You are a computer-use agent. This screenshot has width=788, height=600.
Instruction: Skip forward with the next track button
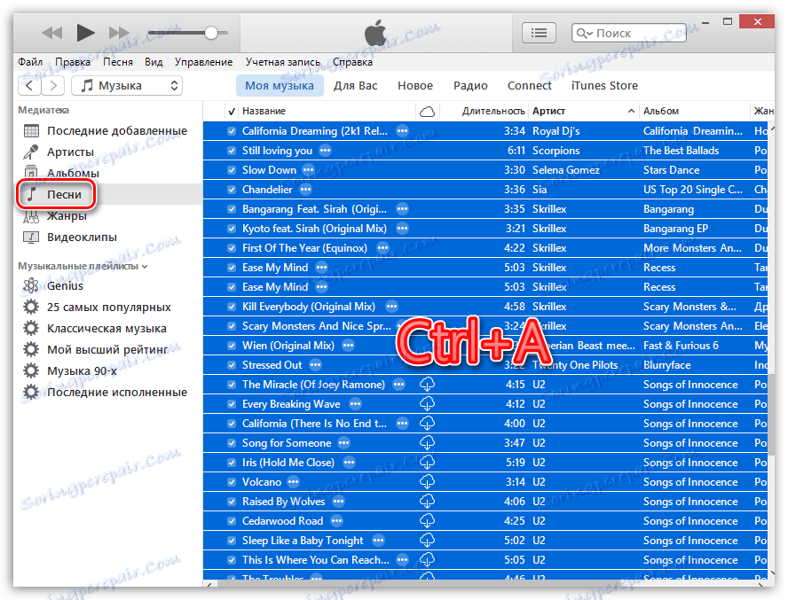tap(119, 33)
